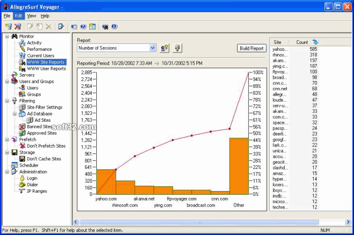This screenshot has height=235, width=354.
Task: Click the Login padlock icon in tree
Action: click(22, 178)
